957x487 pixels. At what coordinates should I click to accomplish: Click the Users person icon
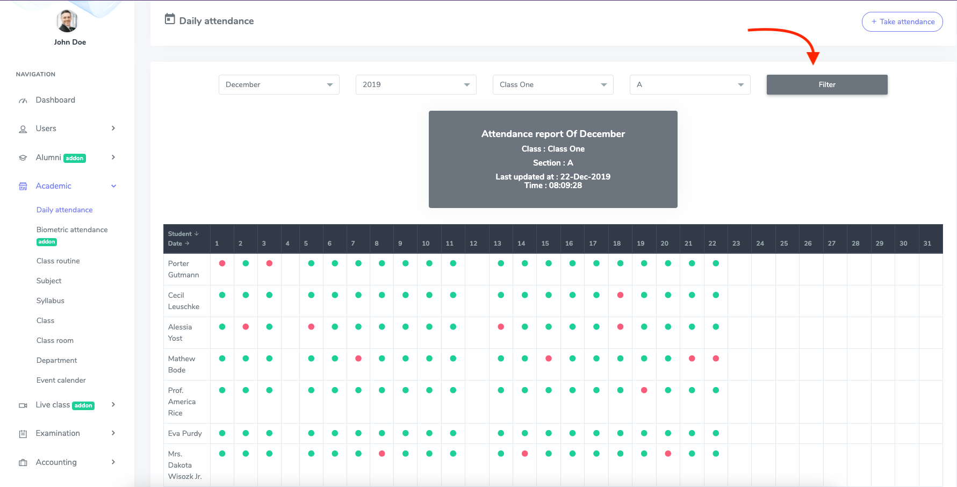[23, 129]
